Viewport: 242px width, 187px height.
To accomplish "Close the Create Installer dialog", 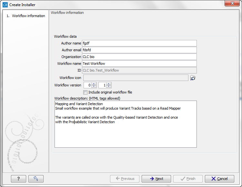I will pyautogui.click(x=232, y=3).
